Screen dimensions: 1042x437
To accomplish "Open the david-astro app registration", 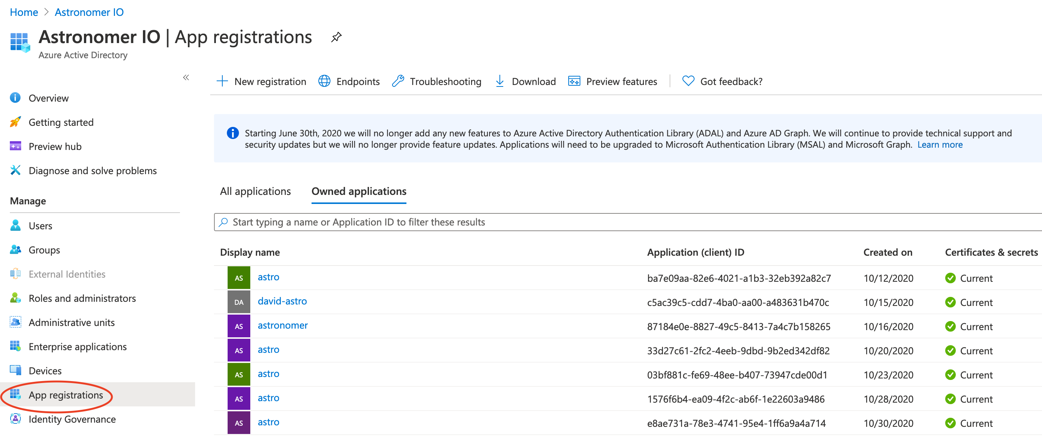I will (x=282, y=301).
